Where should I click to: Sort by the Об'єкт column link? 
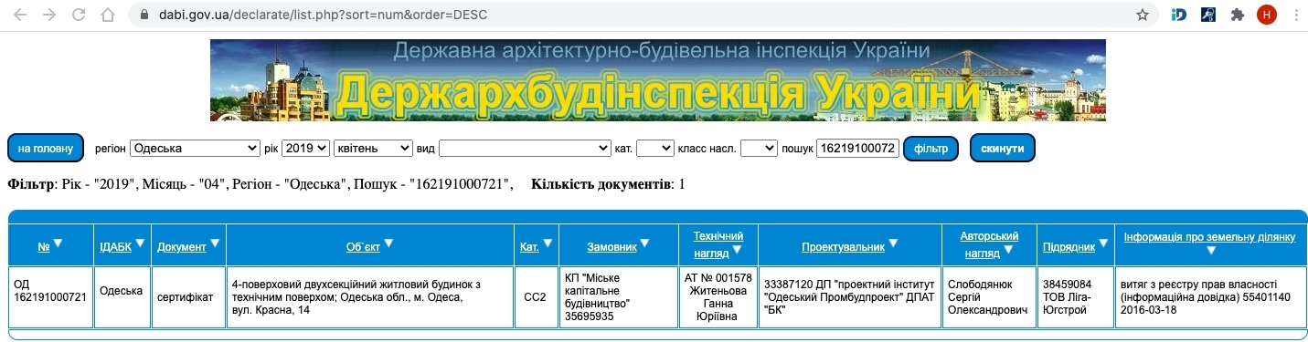(x=363, y=246)
